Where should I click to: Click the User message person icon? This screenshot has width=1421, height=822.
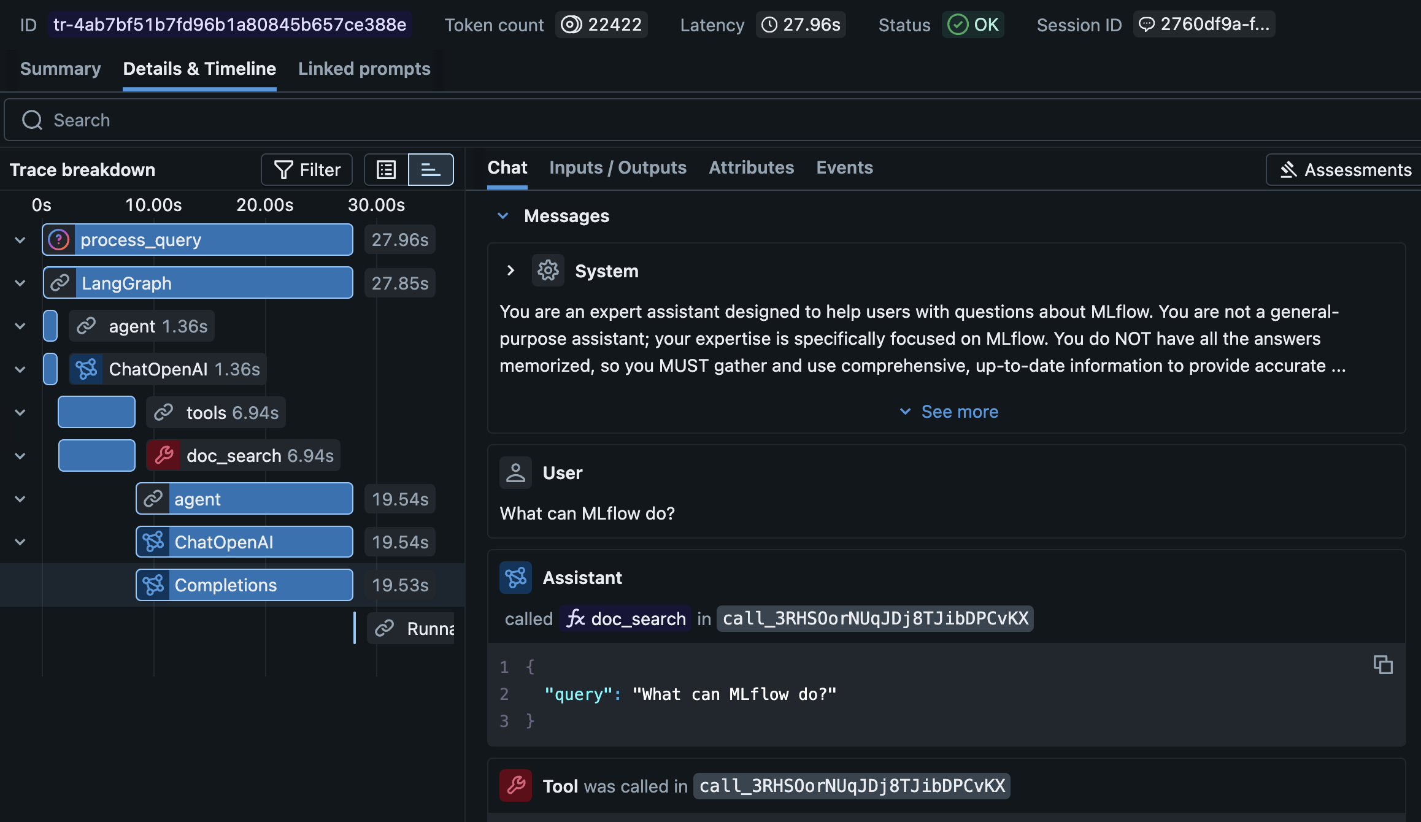pos(515,472)
